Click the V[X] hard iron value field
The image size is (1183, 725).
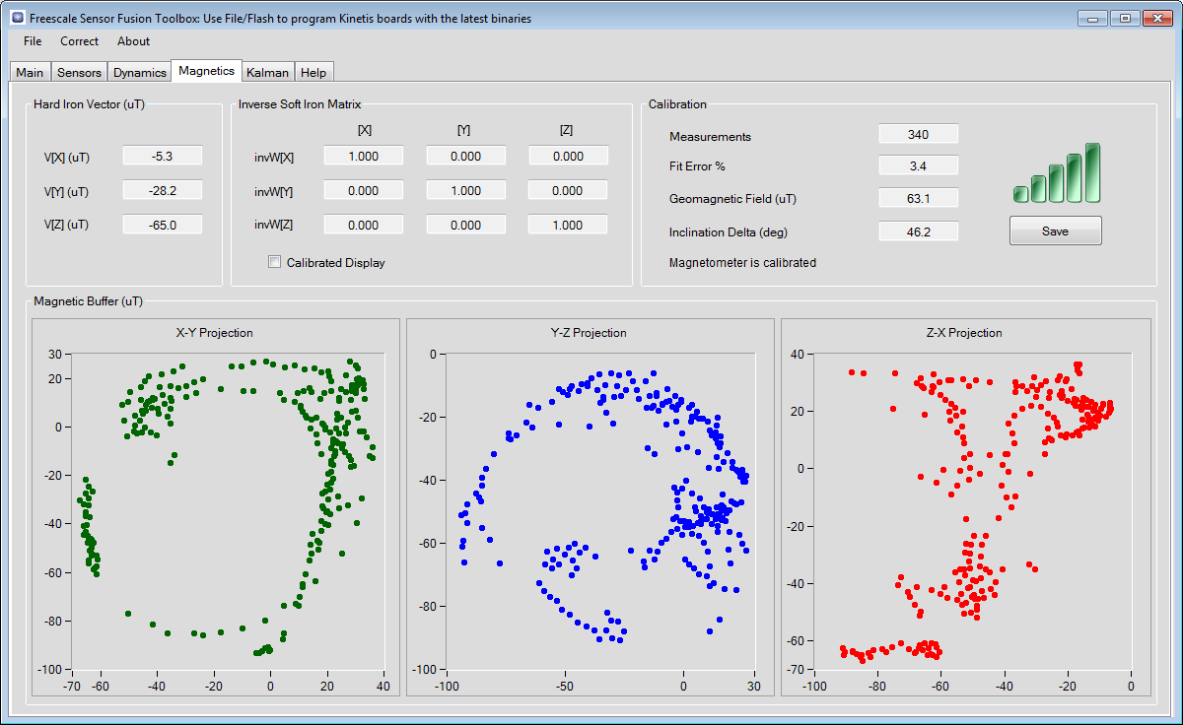[x=162, y=156]
